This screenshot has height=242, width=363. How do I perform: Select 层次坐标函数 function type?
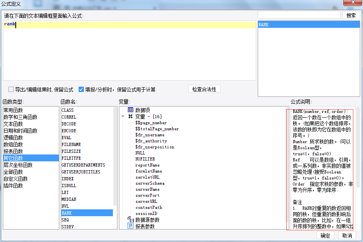pyautogui.click(x=31, y=165)
